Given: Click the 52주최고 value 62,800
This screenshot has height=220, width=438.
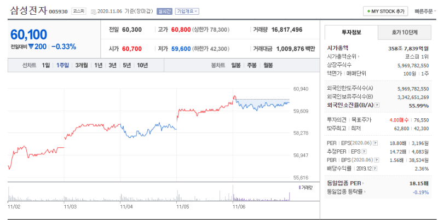Looking at the screenshot, I should [401, 129].
